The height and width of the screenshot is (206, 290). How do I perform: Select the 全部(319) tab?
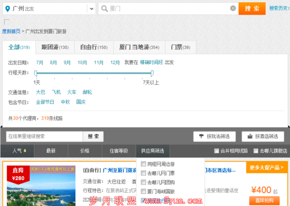[19, 47]
